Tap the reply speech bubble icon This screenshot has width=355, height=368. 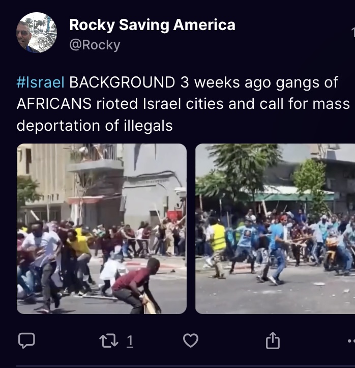coord(26,341)
